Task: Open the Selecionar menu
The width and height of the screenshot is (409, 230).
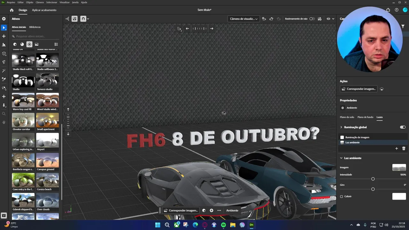Action: (52, 2)
